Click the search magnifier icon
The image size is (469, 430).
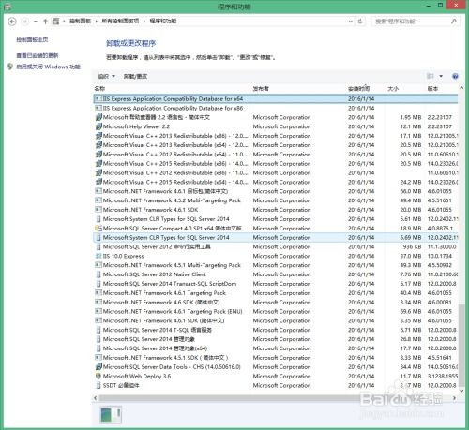(x=454, y=22)
